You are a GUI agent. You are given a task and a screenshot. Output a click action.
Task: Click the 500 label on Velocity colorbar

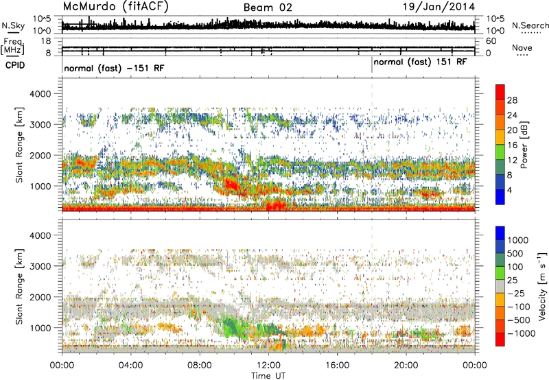click(515, 253)
